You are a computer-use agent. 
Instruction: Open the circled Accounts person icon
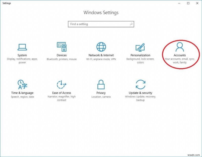coord(180,47)
